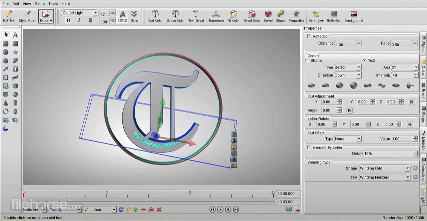Open the Edit menu
427x221 pixels.
pos(16,4)
